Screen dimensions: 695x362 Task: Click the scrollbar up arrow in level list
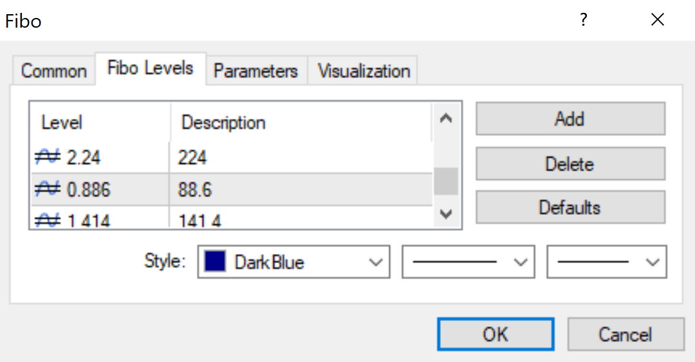[x=446, y=118]
